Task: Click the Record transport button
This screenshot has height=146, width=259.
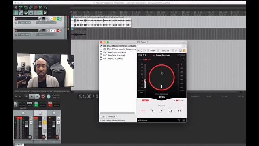Action: click(x=43, y=97)
